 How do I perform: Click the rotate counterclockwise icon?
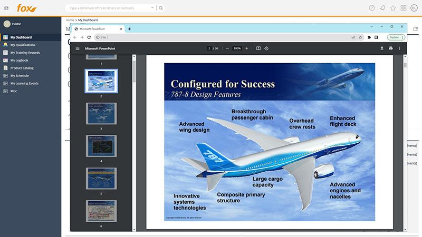(x=266, y=48)
